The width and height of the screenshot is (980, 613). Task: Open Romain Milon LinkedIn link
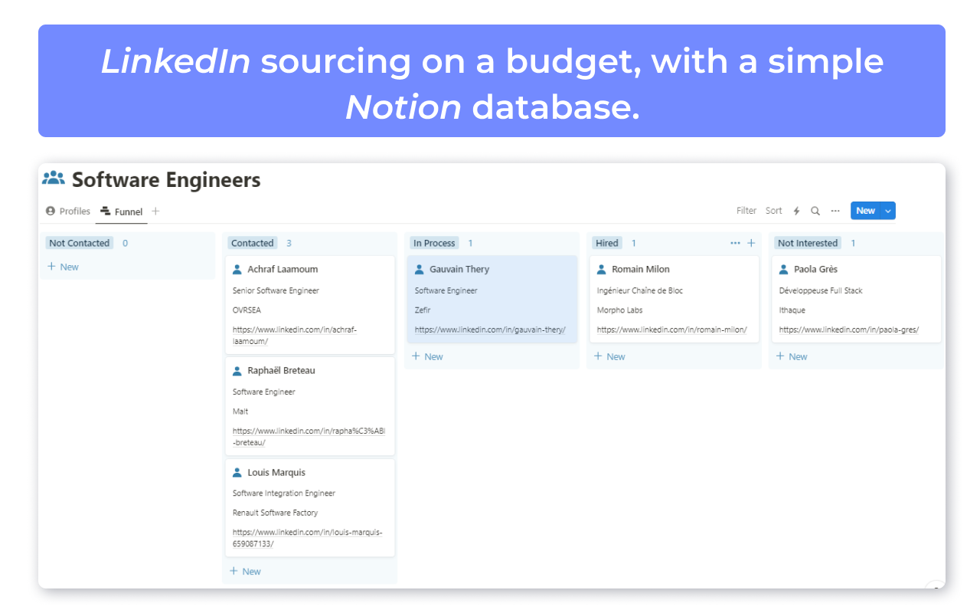[x=672, y=329]
